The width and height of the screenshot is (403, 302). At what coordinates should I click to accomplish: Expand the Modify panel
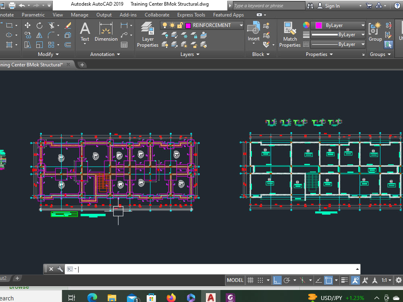coord(48,54)
